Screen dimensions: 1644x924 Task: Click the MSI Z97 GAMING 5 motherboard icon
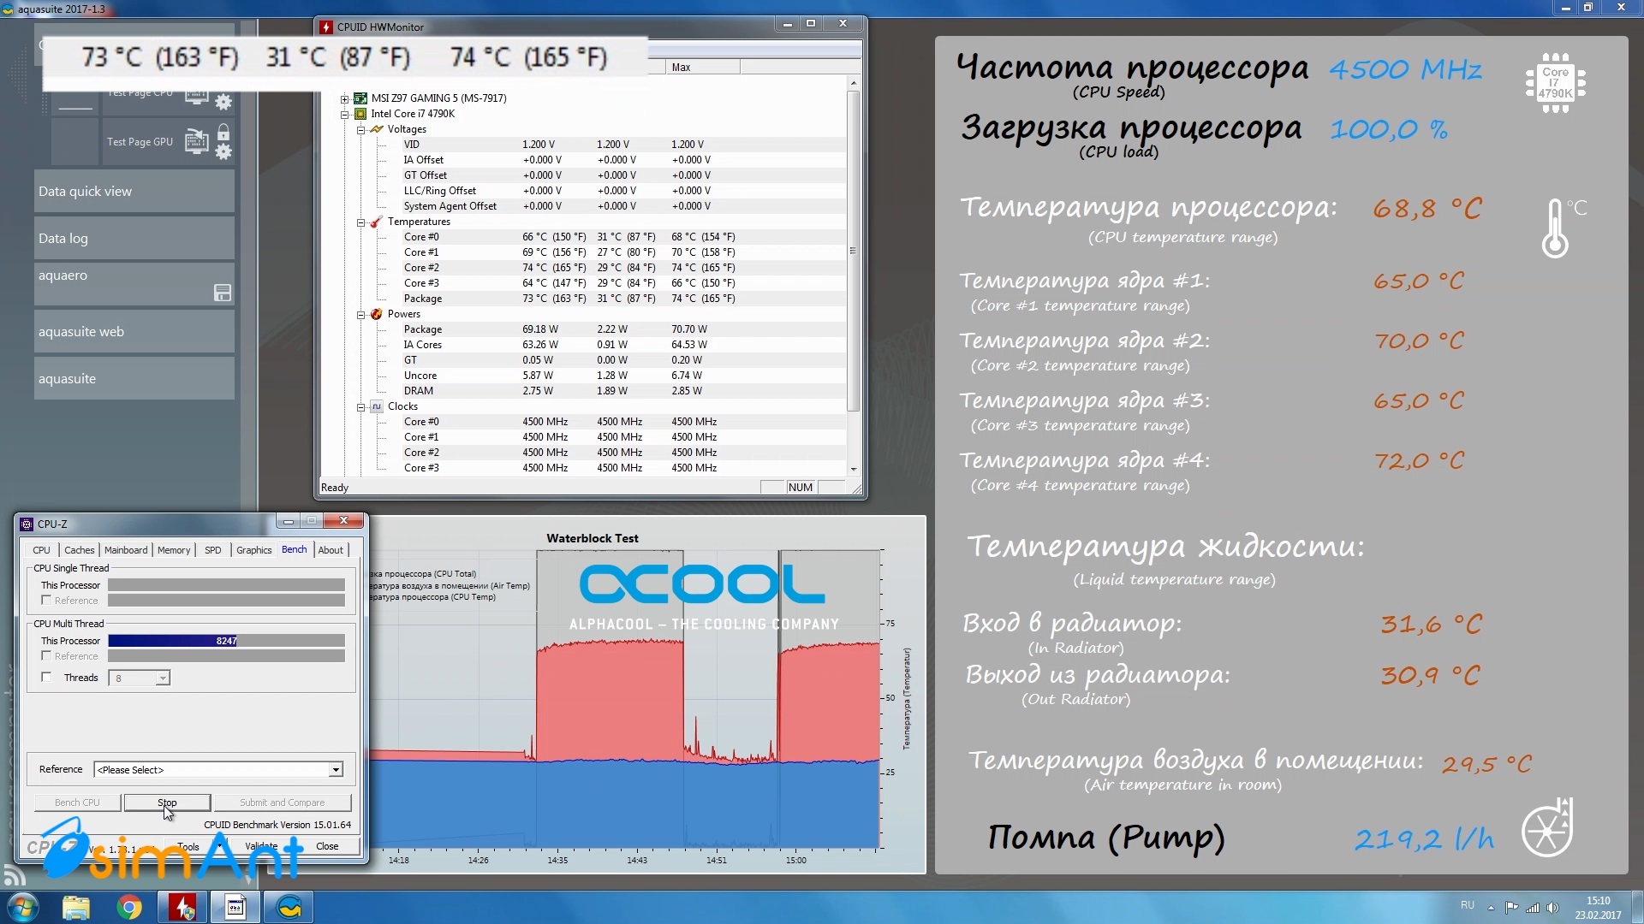tap(360, 98)
